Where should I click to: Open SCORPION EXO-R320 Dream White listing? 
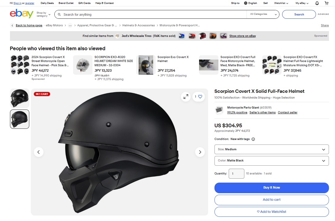(x=114, y=61)
